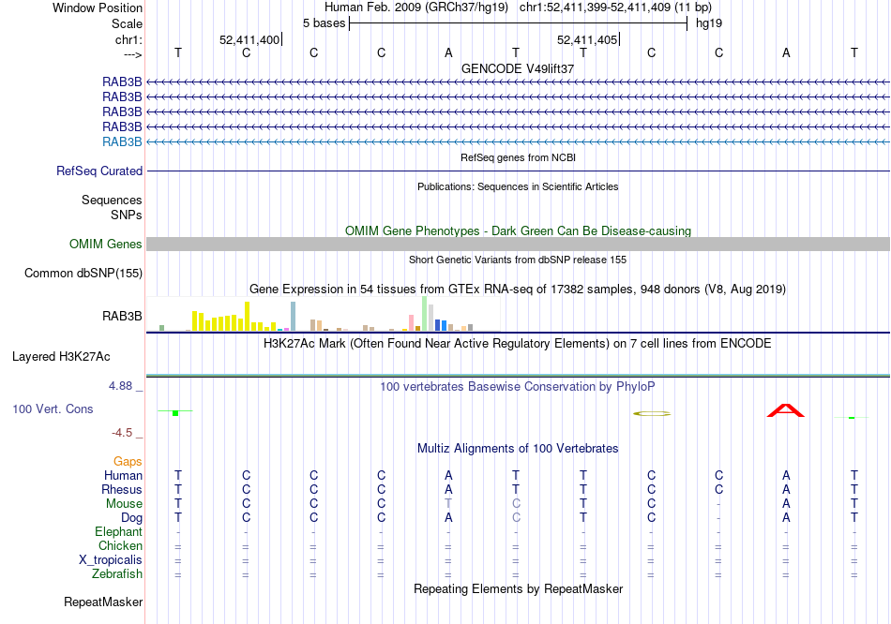Image resolution: width=891 pixels, height=624 pixels.
Task: Select the Elephant species row label
Action: [119, 531]
